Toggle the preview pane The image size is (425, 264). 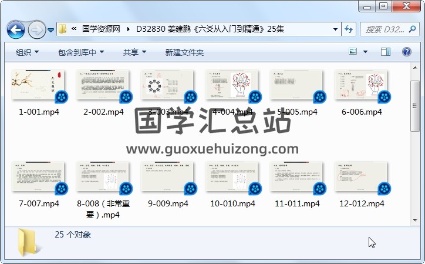point(386,52)
